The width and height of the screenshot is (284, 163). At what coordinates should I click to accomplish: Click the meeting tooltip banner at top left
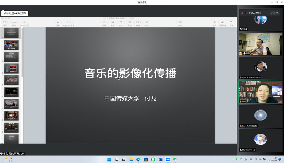point(15,13)
